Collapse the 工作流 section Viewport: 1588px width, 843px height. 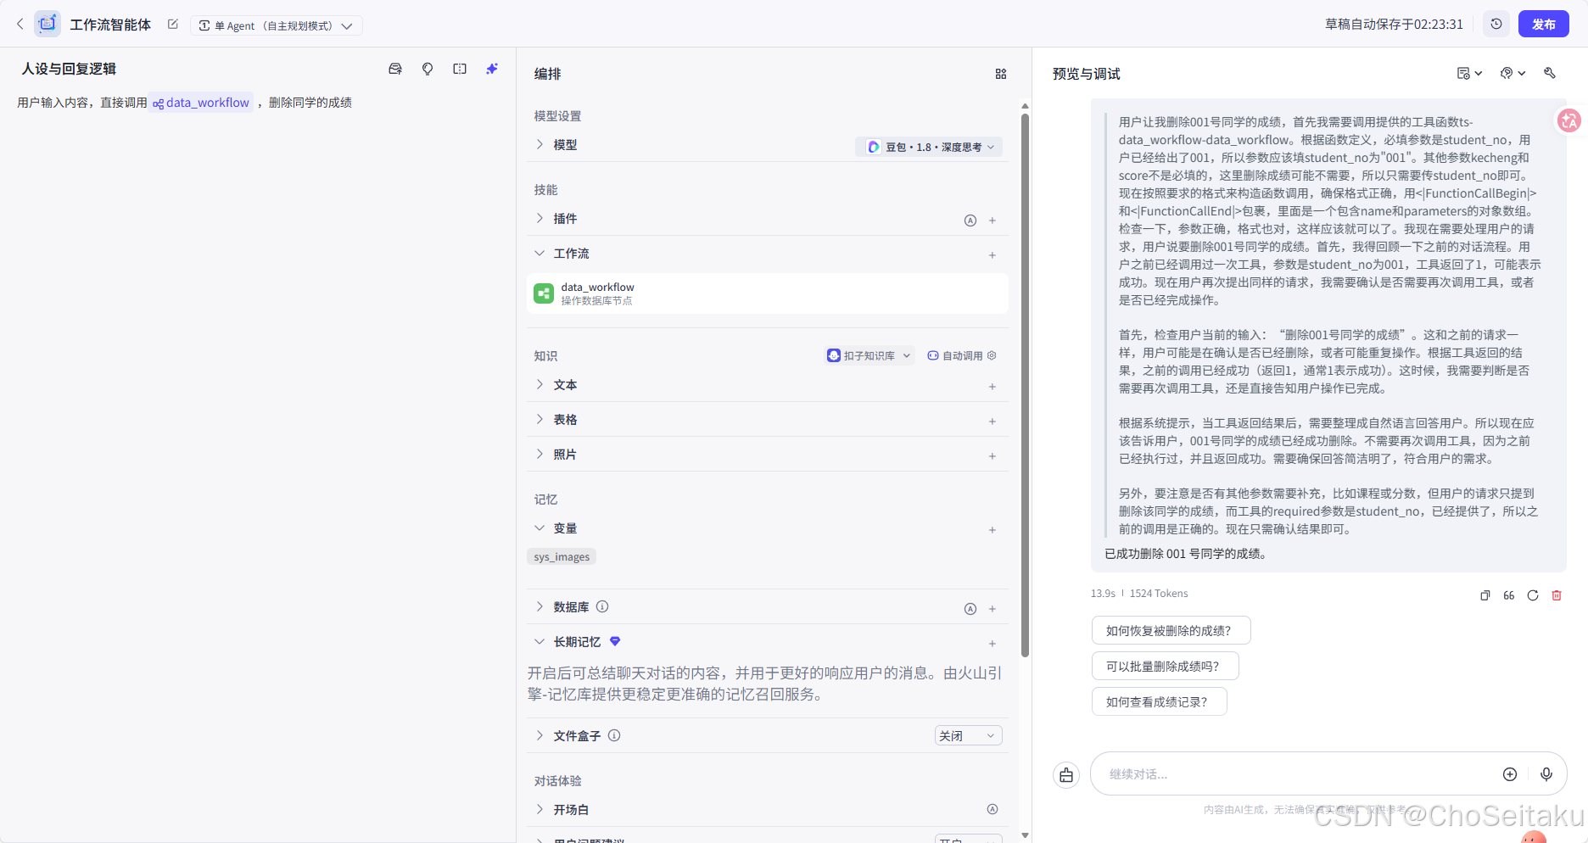point(540,254)
